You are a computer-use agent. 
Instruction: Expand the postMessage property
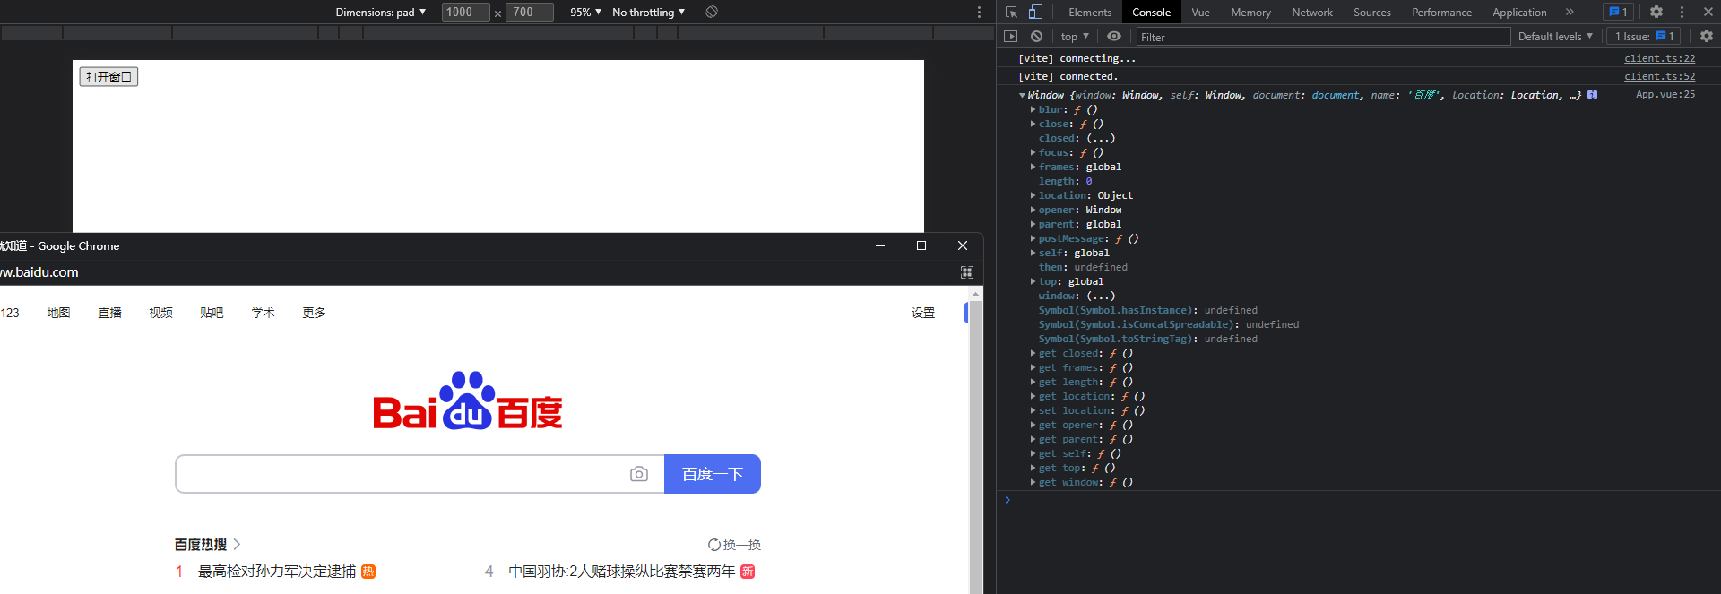pos(1033,238)
